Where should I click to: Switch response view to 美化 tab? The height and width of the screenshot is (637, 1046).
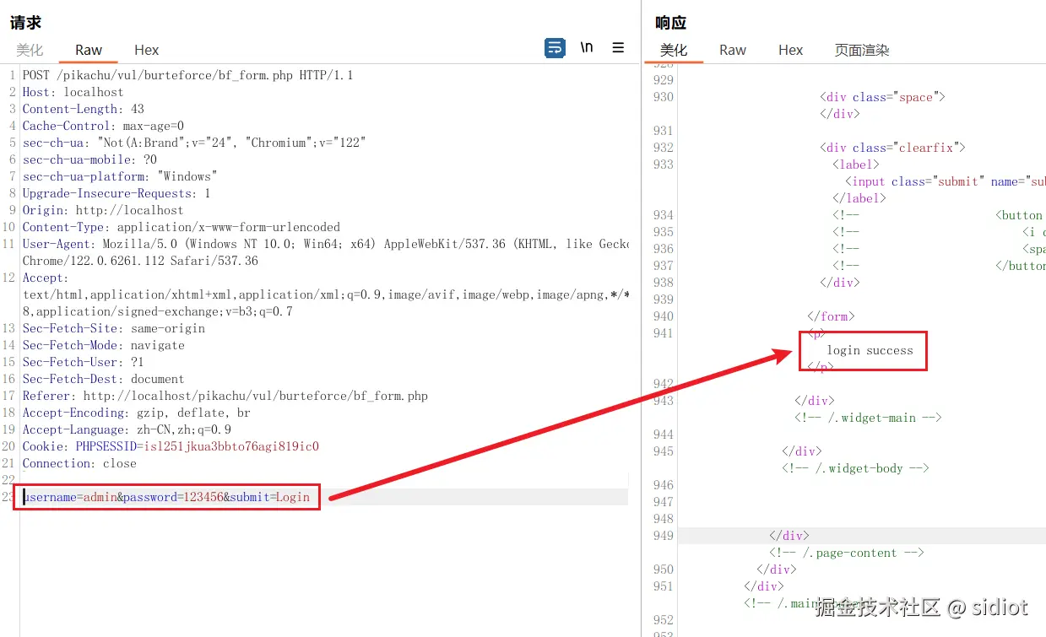[674, 50]
